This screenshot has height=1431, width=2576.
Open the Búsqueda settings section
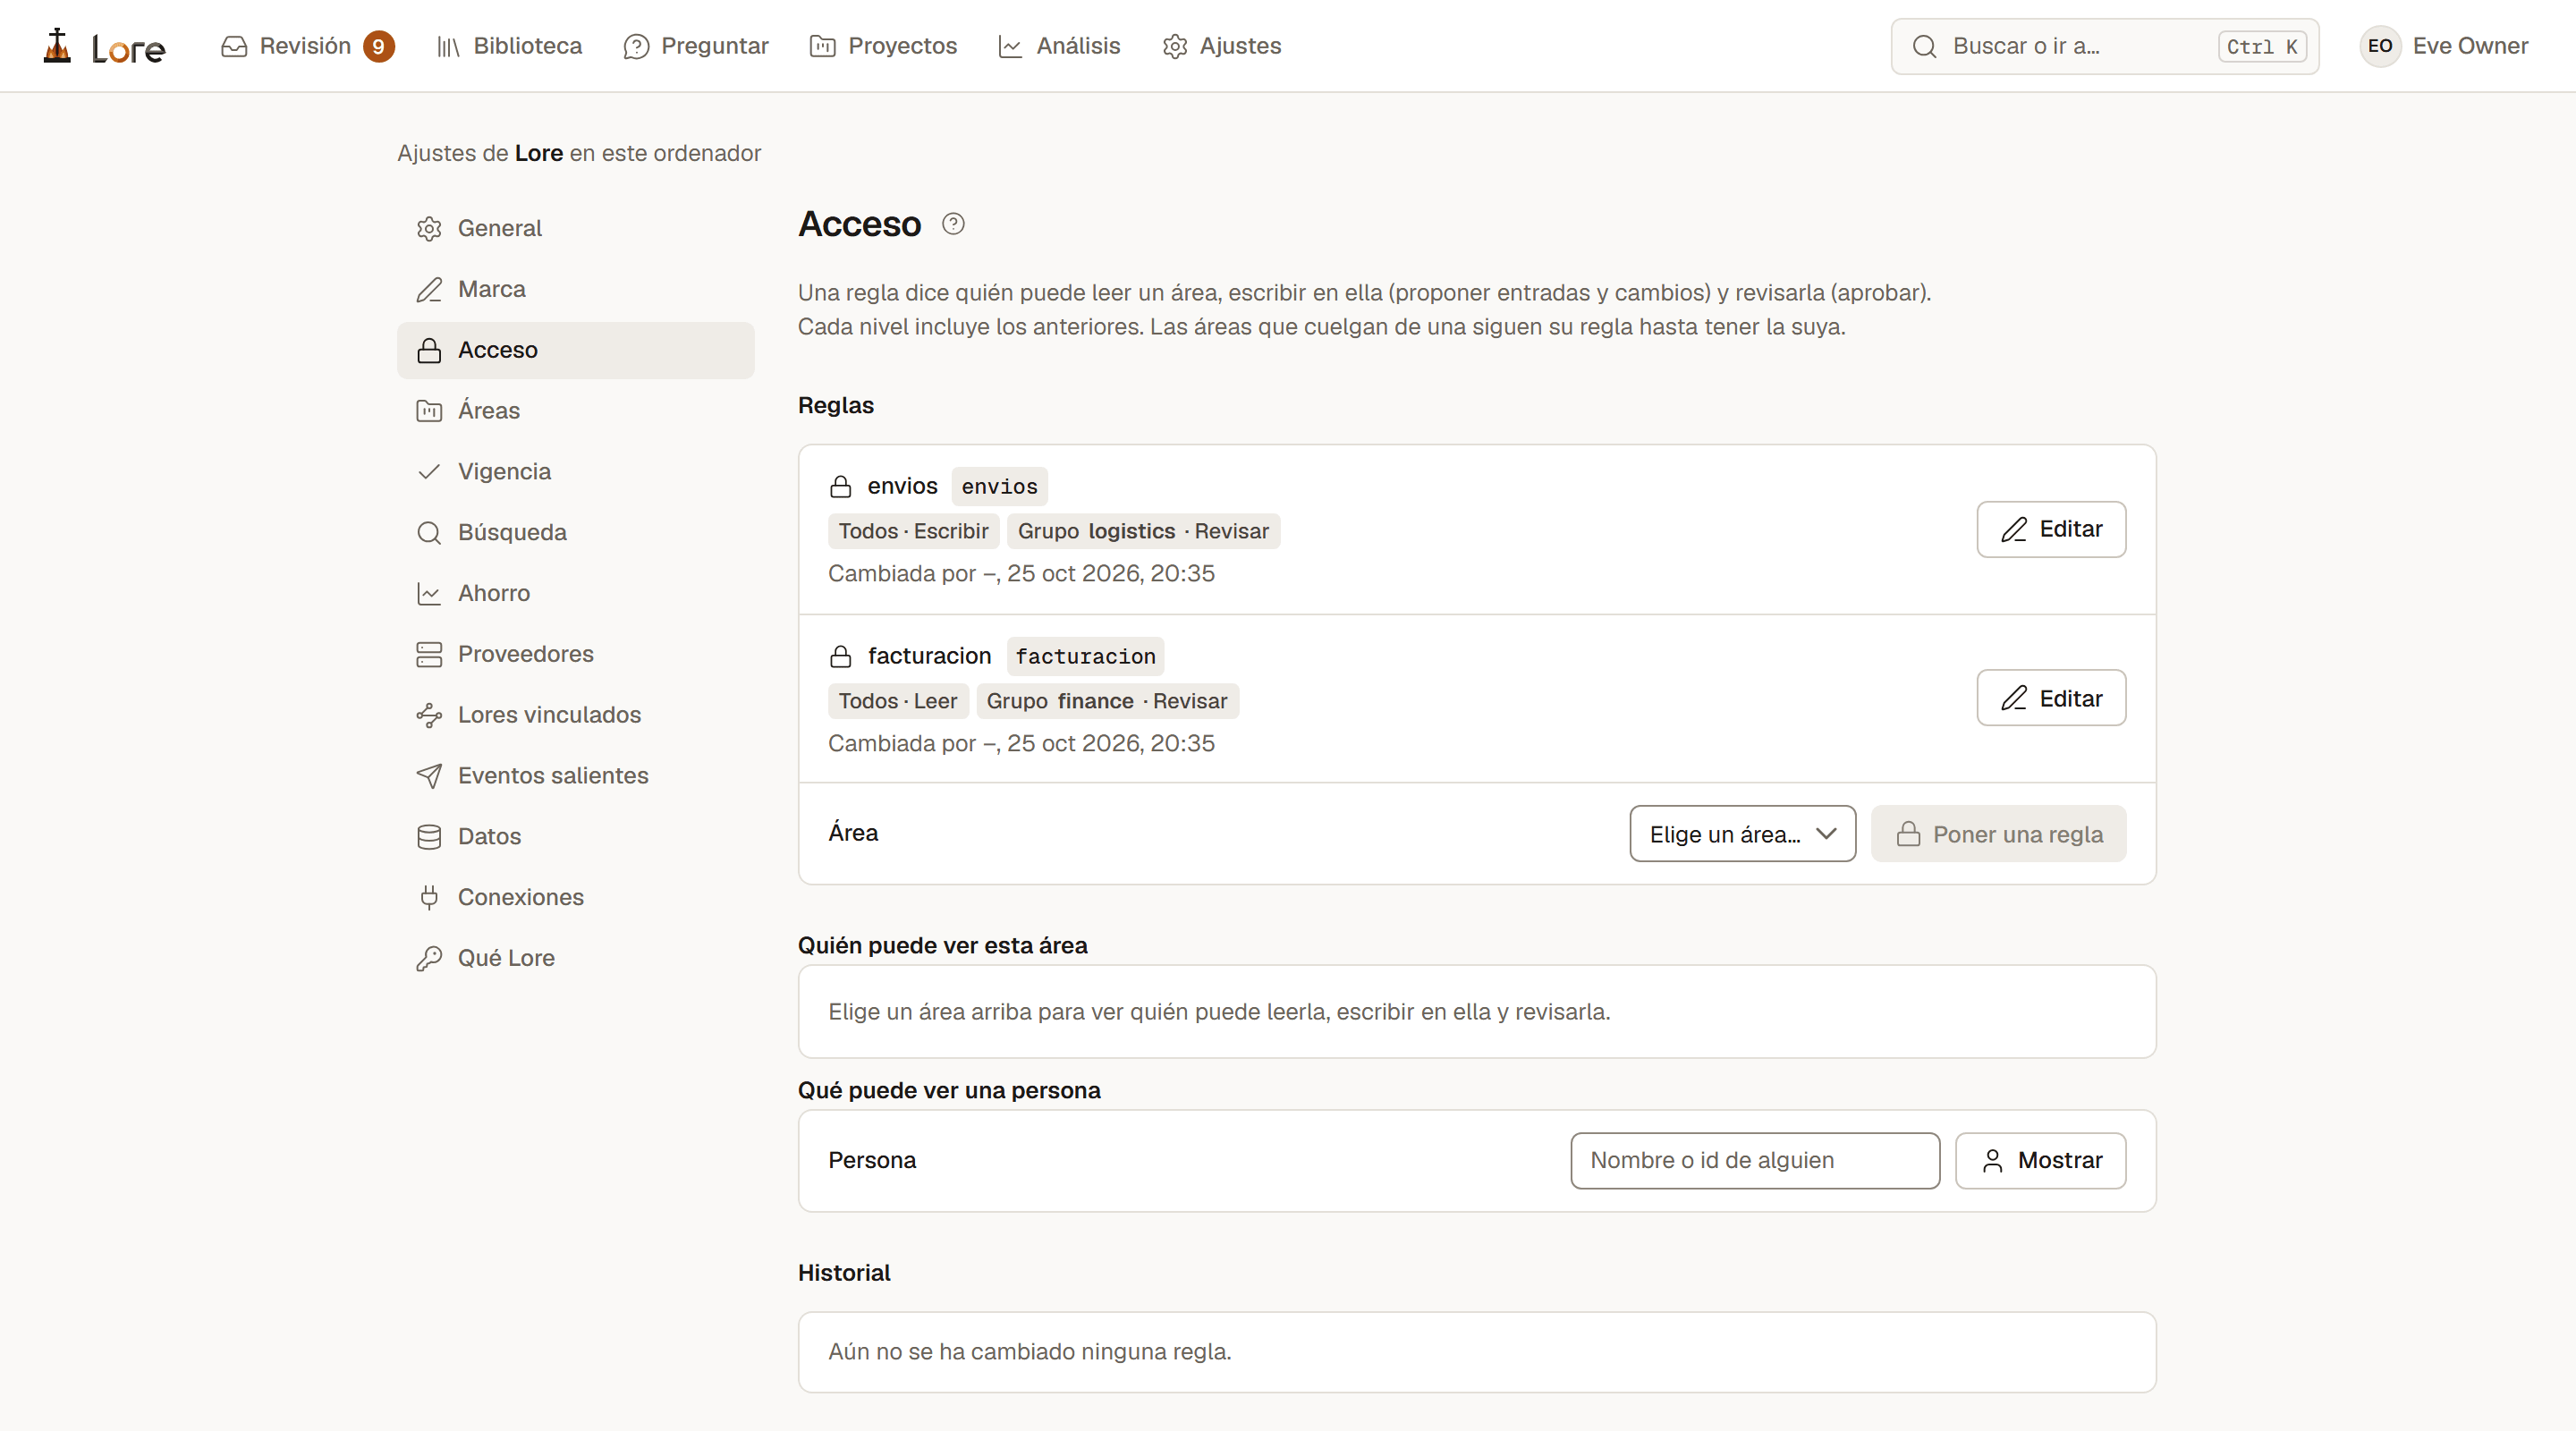[x=575, y=533]
